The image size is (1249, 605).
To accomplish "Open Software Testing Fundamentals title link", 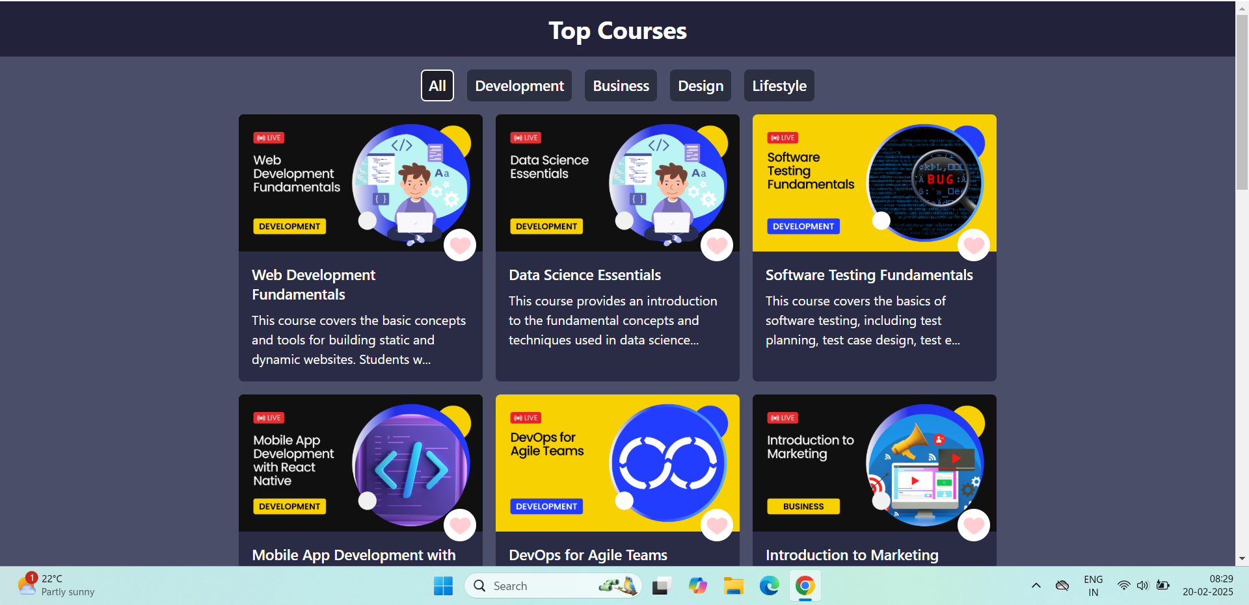I will click(869, 275).
